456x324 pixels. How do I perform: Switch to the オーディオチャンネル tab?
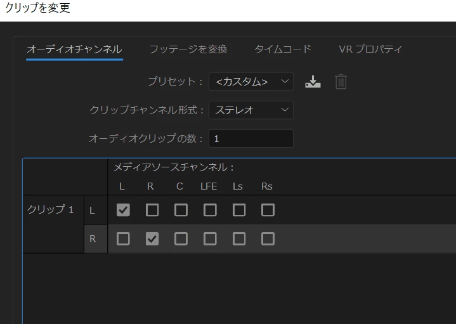point(74,49)
